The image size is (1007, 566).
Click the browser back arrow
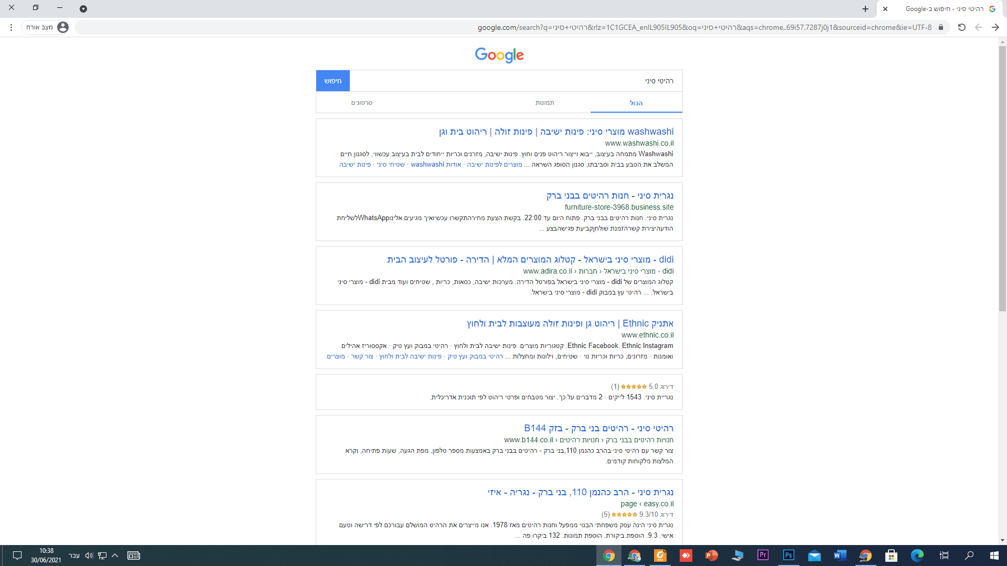[978, 27]
